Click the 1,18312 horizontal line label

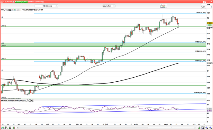pyautogui.click(x=3, y=26)
